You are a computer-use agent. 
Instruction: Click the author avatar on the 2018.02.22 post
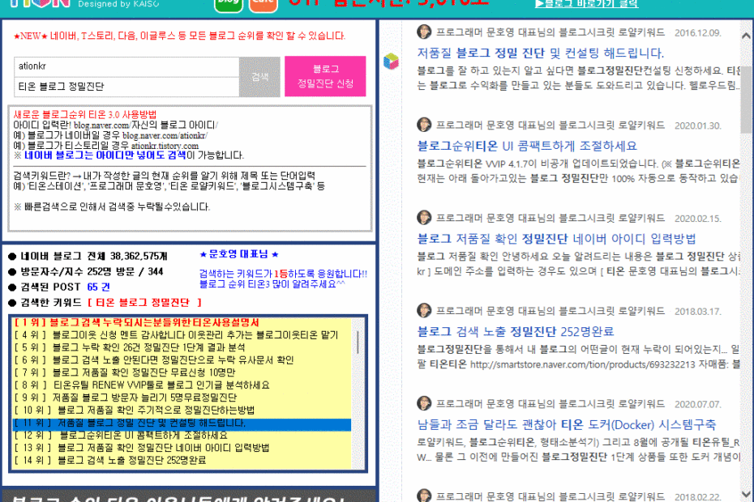pyautogui.click(x=424, y=496)
